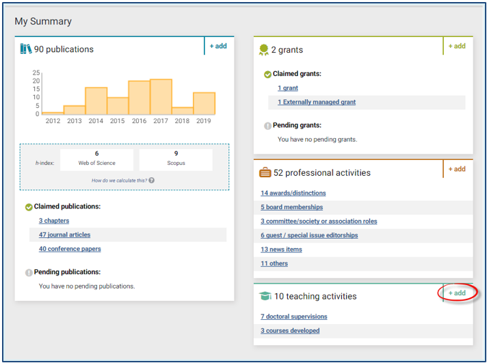Click the grants award ribbon icon

coord(264,50)
